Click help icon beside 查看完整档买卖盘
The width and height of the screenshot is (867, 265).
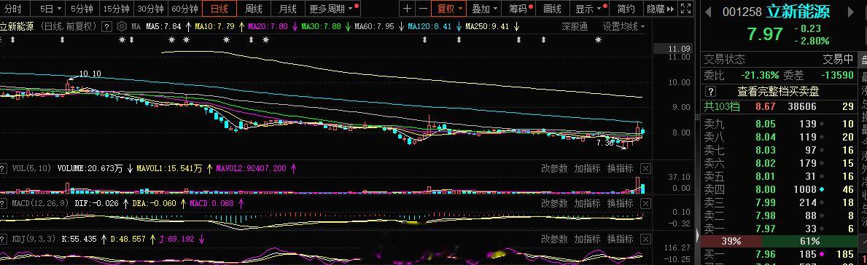coord(711,91)
